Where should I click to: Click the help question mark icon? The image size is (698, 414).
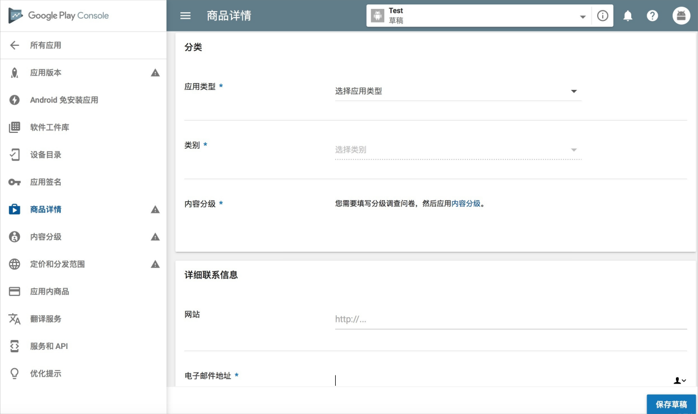[x=652, y=16]
